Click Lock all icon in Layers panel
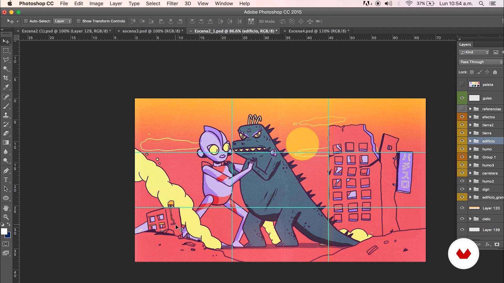Viewport: 504px width, 283px height. [x=495, y=72]
